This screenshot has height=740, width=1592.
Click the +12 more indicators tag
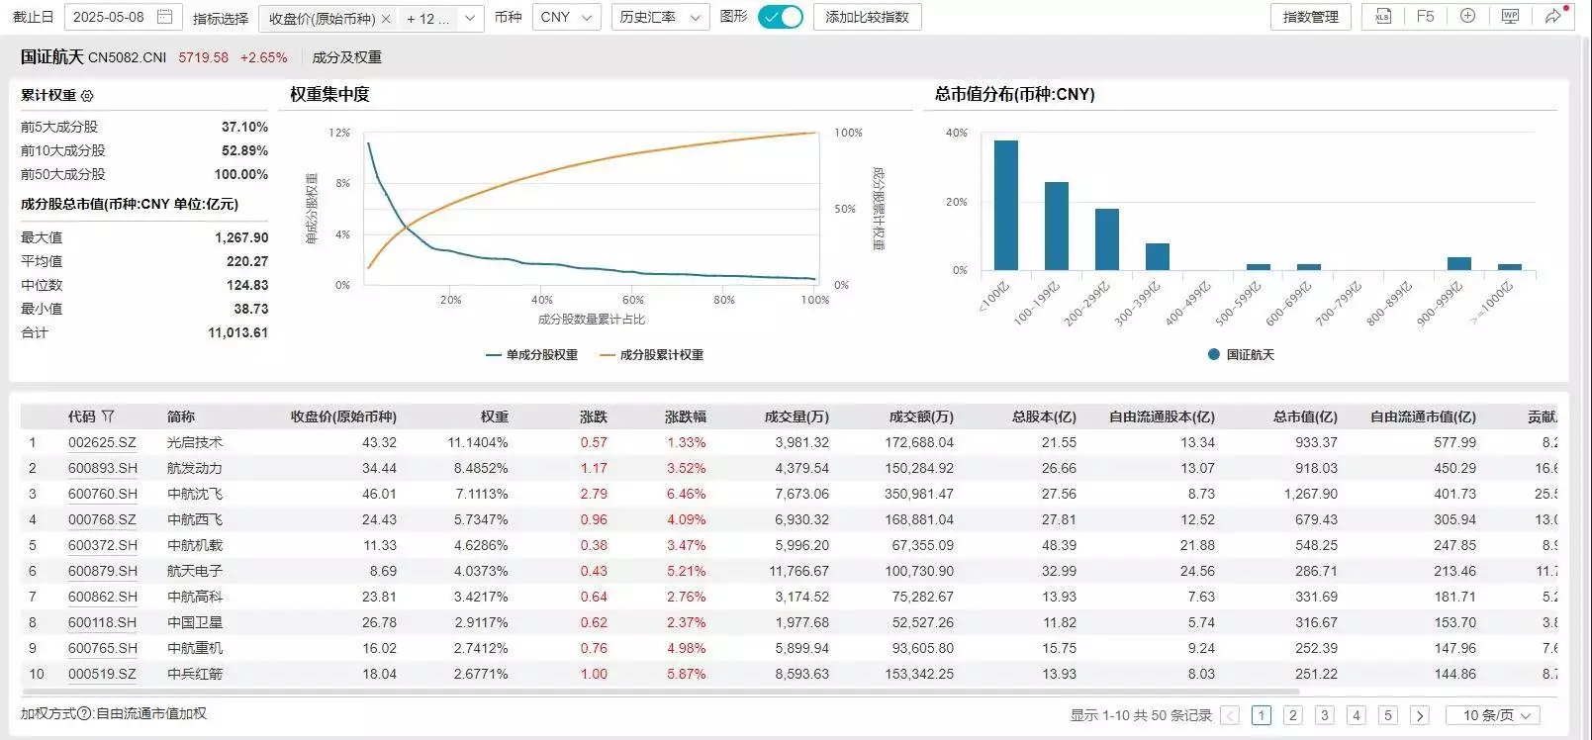point(427,18)
